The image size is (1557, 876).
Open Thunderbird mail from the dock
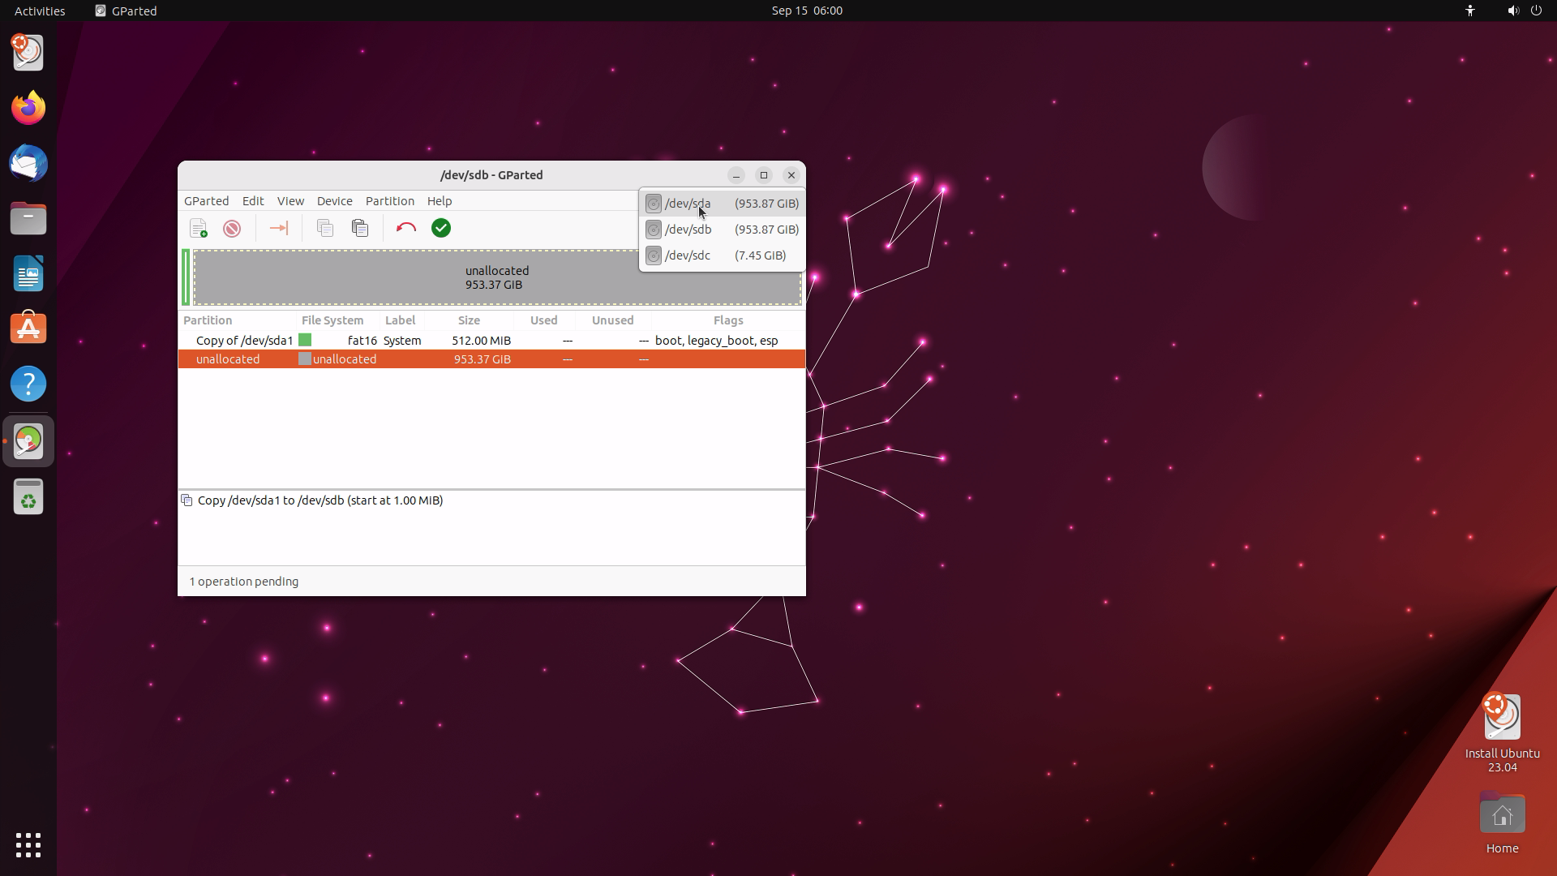click(28, 163)
